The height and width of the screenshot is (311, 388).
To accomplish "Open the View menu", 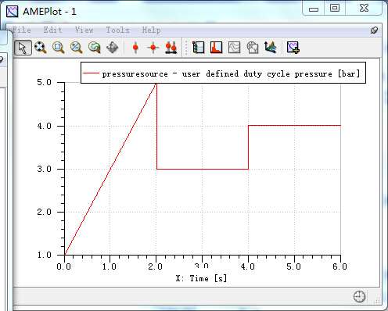I will (x=84, y=30).
